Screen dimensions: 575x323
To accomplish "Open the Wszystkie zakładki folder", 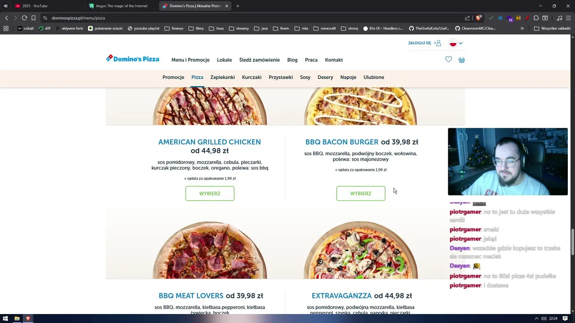I will click(552, 28).
